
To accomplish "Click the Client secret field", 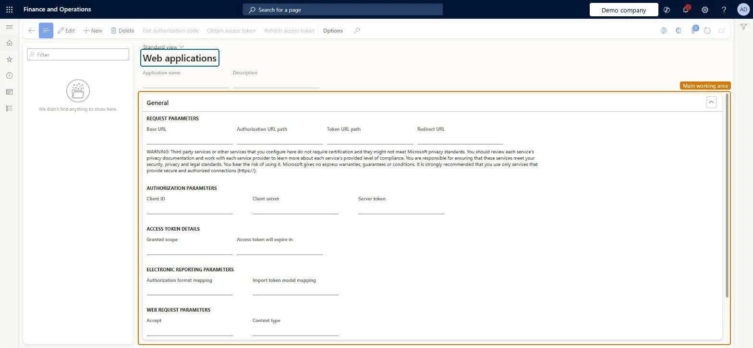I will (x=296, y=209).
